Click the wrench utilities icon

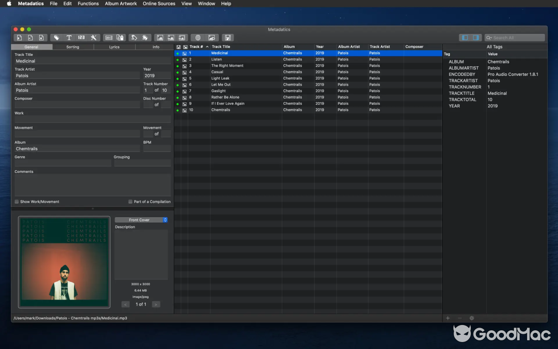point(93,38)
